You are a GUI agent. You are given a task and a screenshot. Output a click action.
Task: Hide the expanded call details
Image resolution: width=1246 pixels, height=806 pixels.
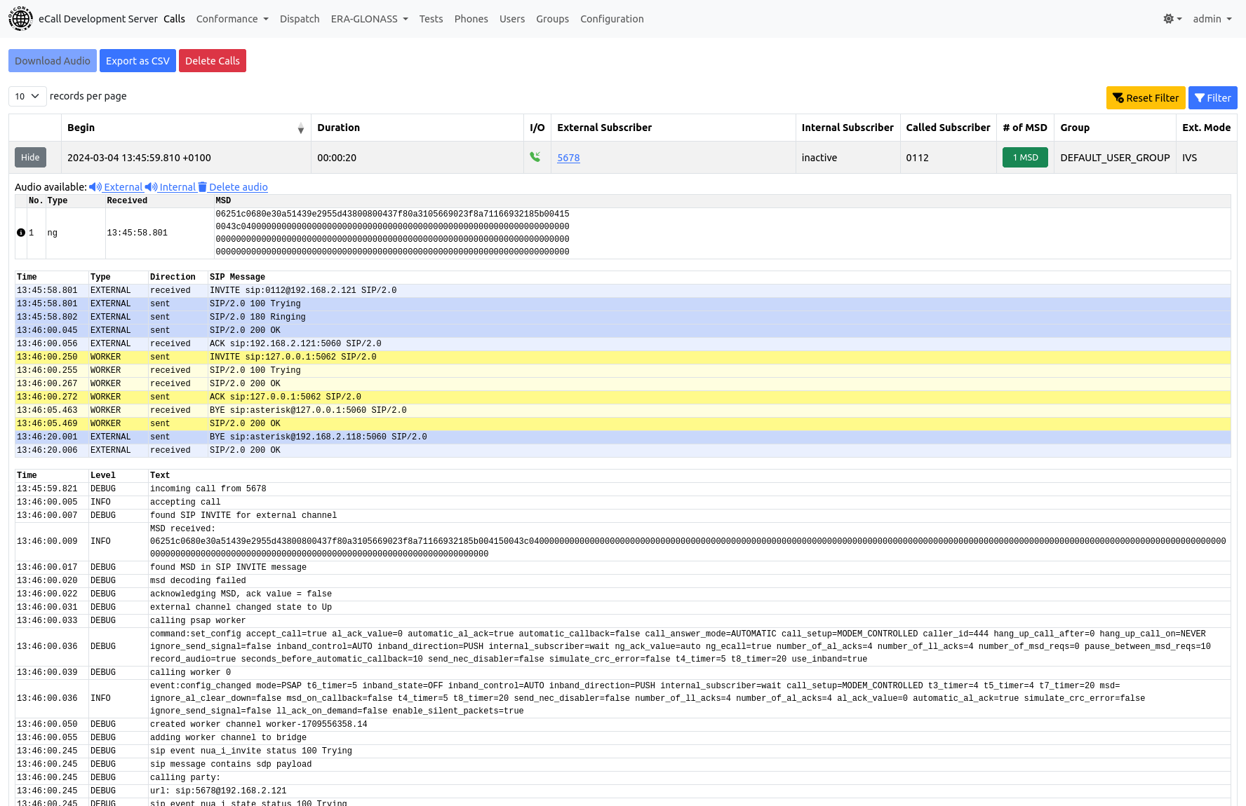tap(29, 157)
